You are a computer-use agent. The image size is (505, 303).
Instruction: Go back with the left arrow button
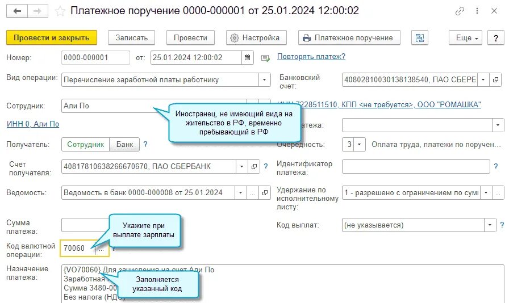click(x=17, y=11)
